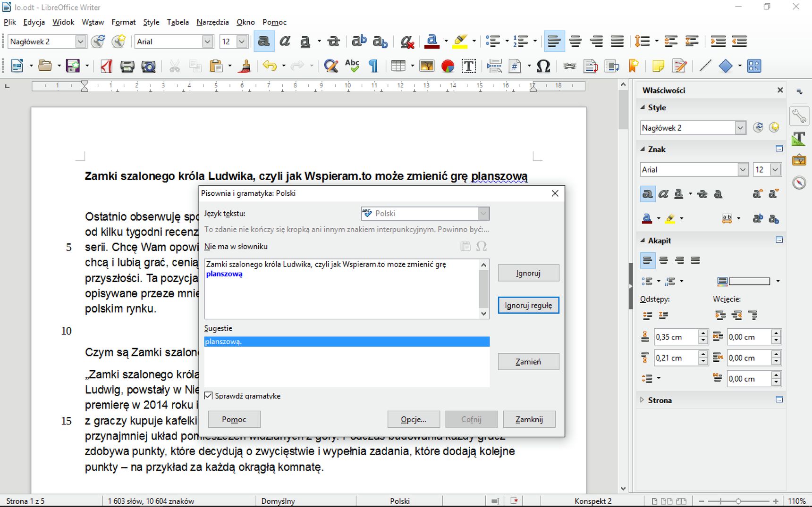Click the Spelling check Abc icon
The width and height of the screenshot is (812, 507).
coord(352,66)
